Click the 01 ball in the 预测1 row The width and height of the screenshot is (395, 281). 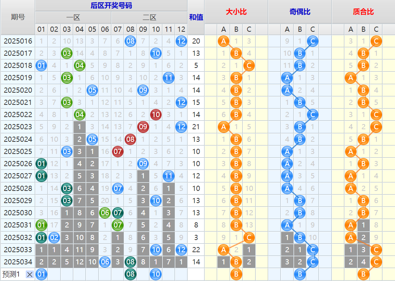click(x=41, y=274)
